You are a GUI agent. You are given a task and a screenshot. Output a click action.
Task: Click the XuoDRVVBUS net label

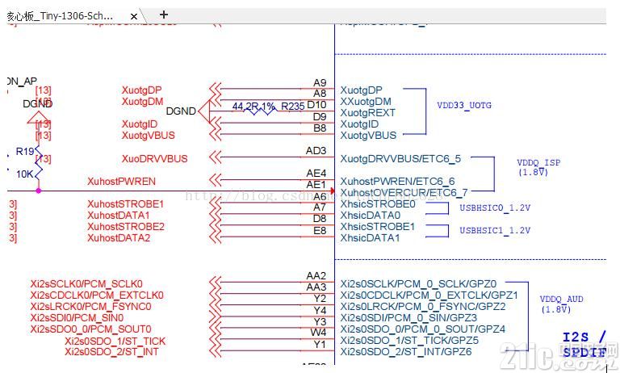[x=155, y=158]
